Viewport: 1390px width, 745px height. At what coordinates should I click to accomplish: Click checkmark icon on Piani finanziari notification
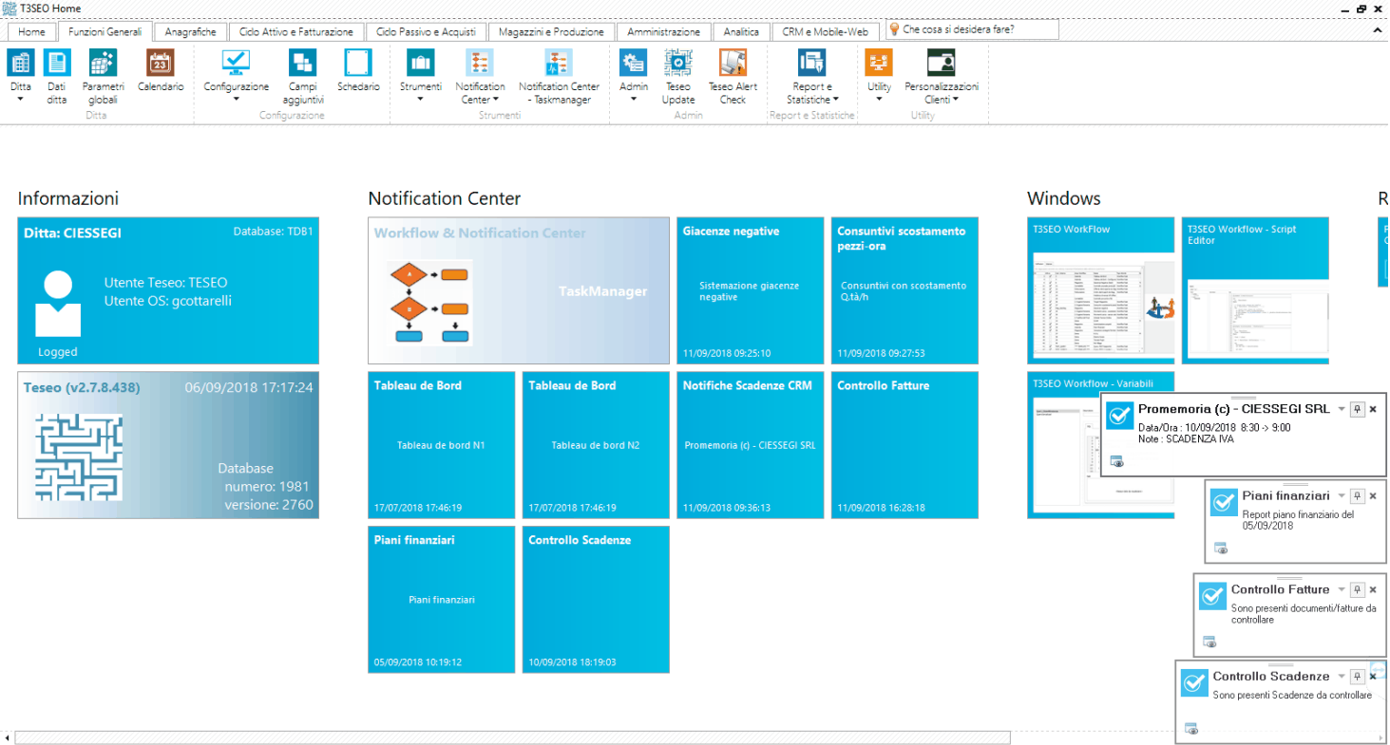1224,502
